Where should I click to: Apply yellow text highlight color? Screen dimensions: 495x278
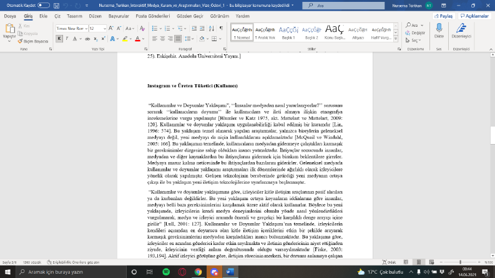[x=125, y=39]
